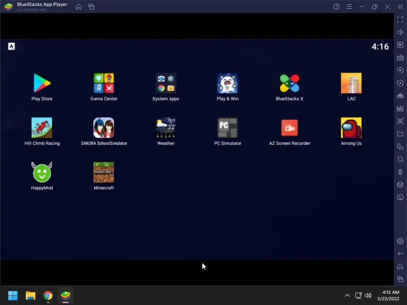Screen dimensions: 407x305
Task: Collapse the side toolbar with double chevron
Action: tap(401, 7)
